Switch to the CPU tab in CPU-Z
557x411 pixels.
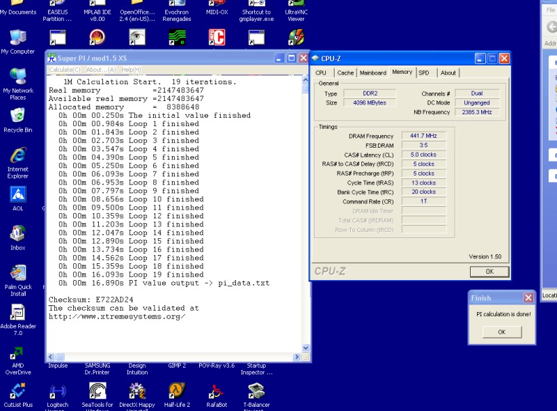point(321,72)
